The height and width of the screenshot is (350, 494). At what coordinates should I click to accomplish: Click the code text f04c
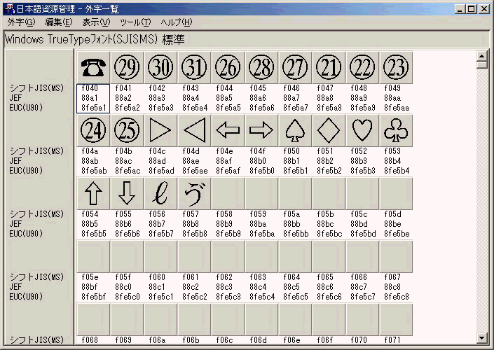(x=157, y=151)
